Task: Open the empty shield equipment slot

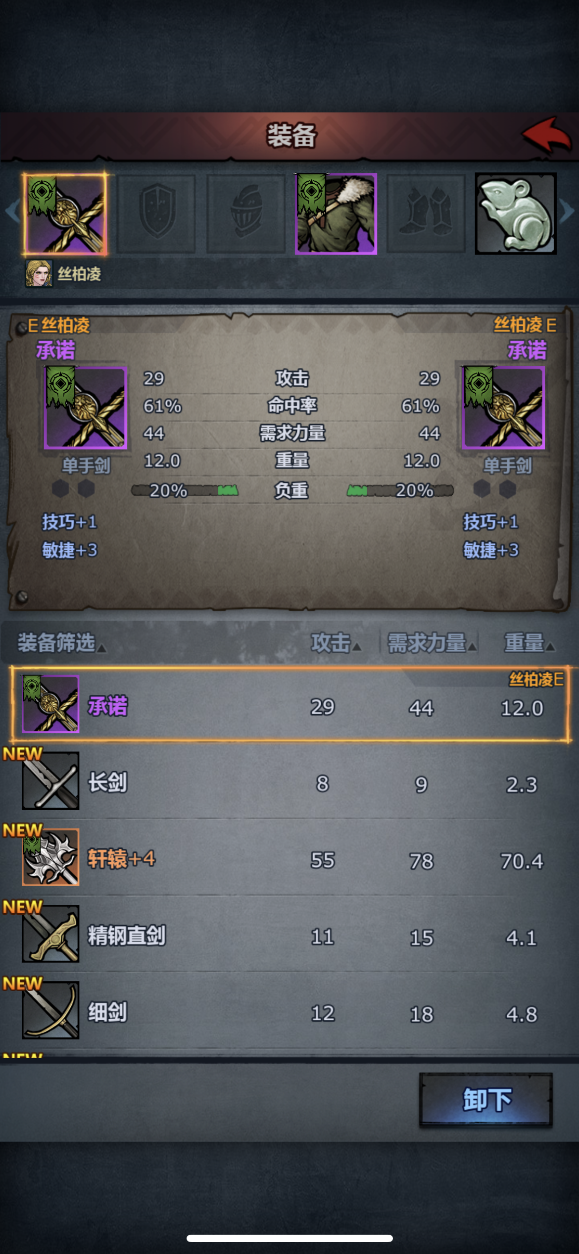Action: pos(156,213)
